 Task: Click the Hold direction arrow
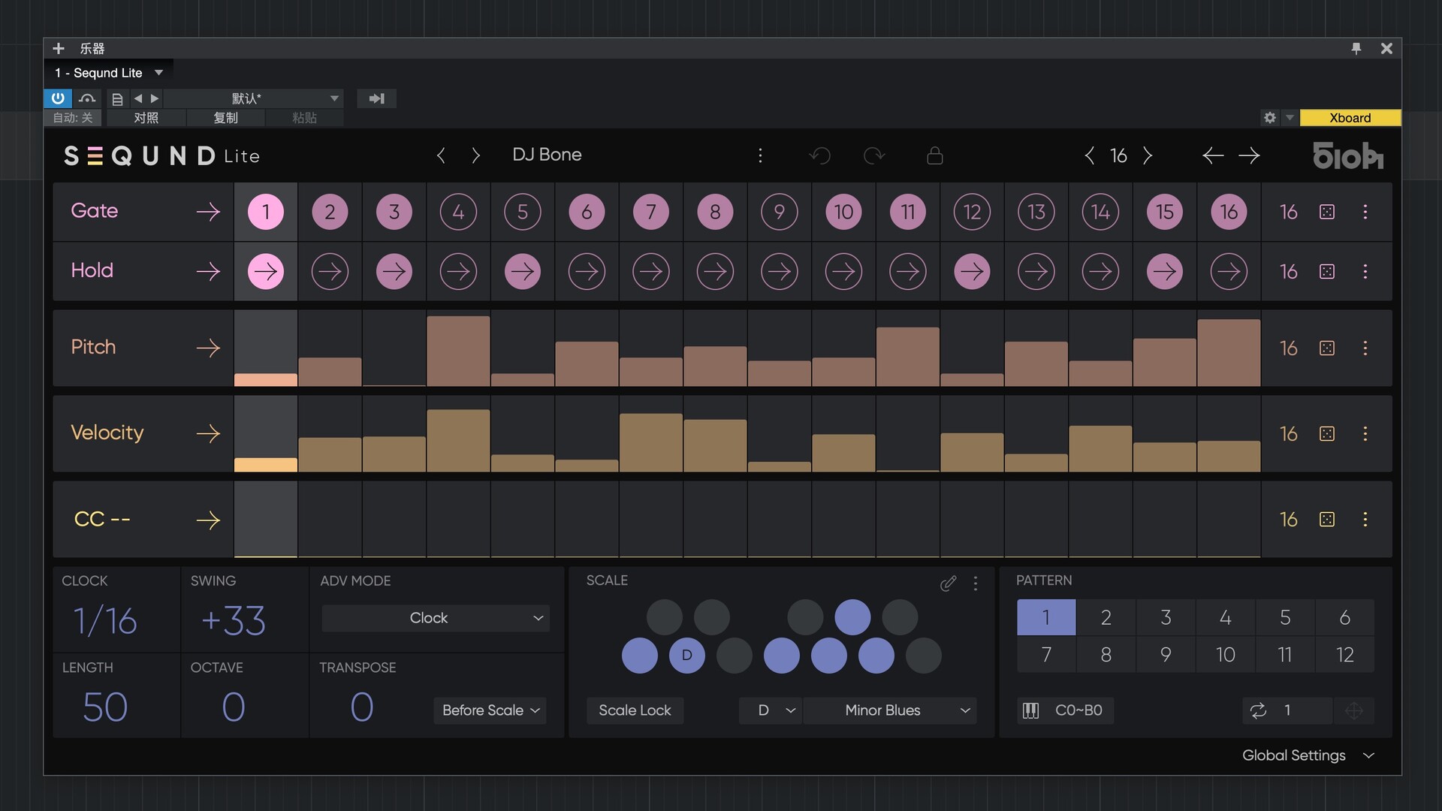(x=208, y=271)
